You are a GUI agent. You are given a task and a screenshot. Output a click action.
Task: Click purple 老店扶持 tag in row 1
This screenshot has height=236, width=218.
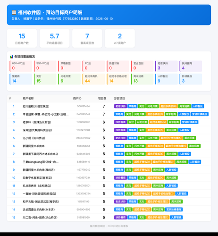pos(120,106)
